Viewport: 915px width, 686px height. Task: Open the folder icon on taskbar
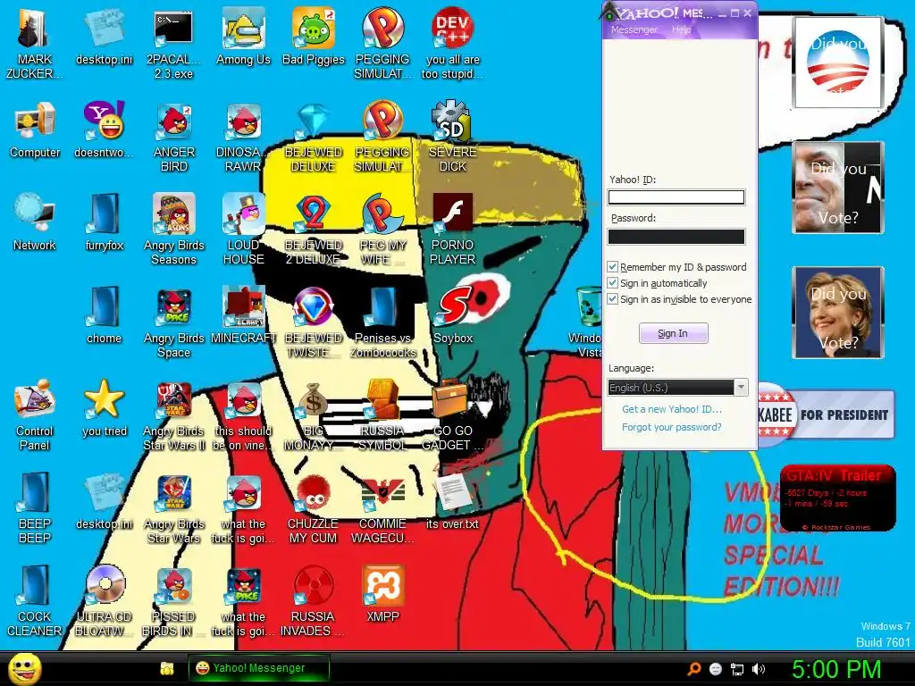point(167,668)
